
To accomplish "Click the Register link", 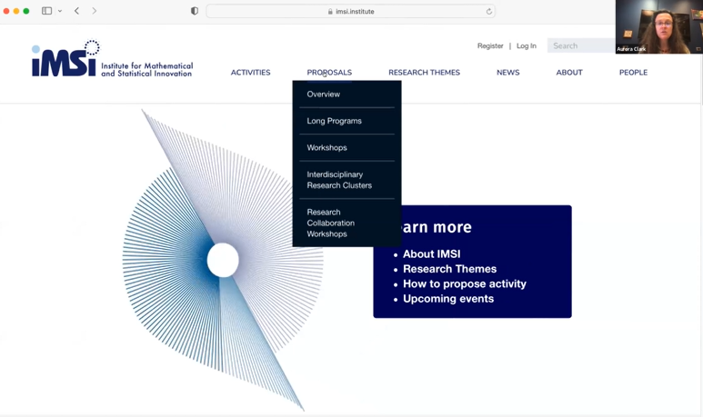I will [x=490, y=45].
